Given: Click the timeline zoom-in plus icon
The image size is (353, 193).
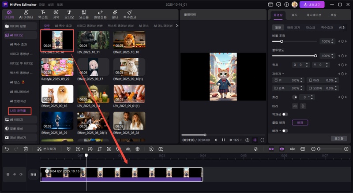Looking at the screenshot, I should click(346, 149).
